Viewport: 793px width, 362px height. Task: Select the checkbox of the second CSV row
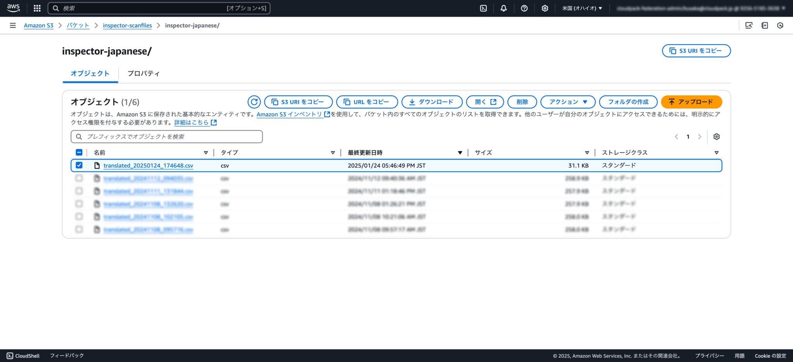79,178
